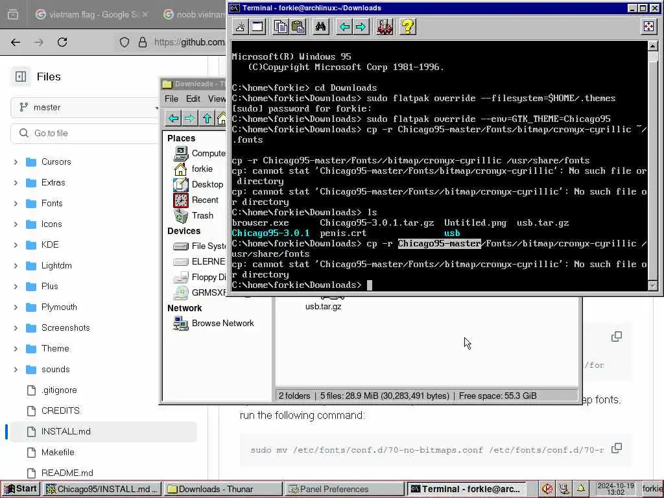
Task: Open Thunar File menu
Action: pos(171,99)
